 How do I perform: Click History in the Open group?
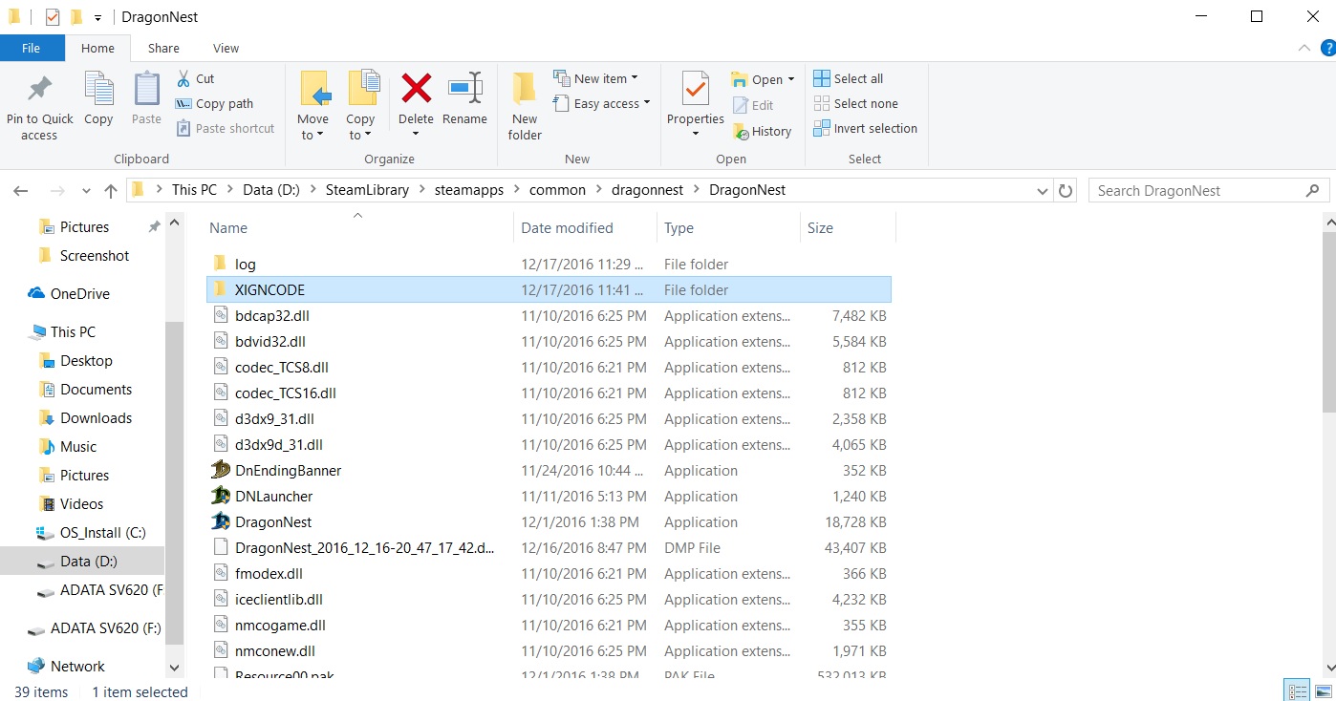tap(763, 131)
